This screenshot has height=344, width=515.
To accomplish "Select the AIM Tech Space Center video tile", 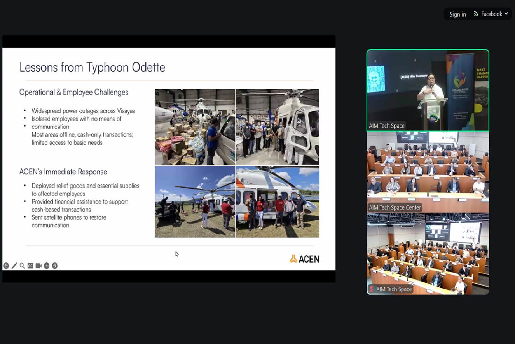I will pos(427,172).
